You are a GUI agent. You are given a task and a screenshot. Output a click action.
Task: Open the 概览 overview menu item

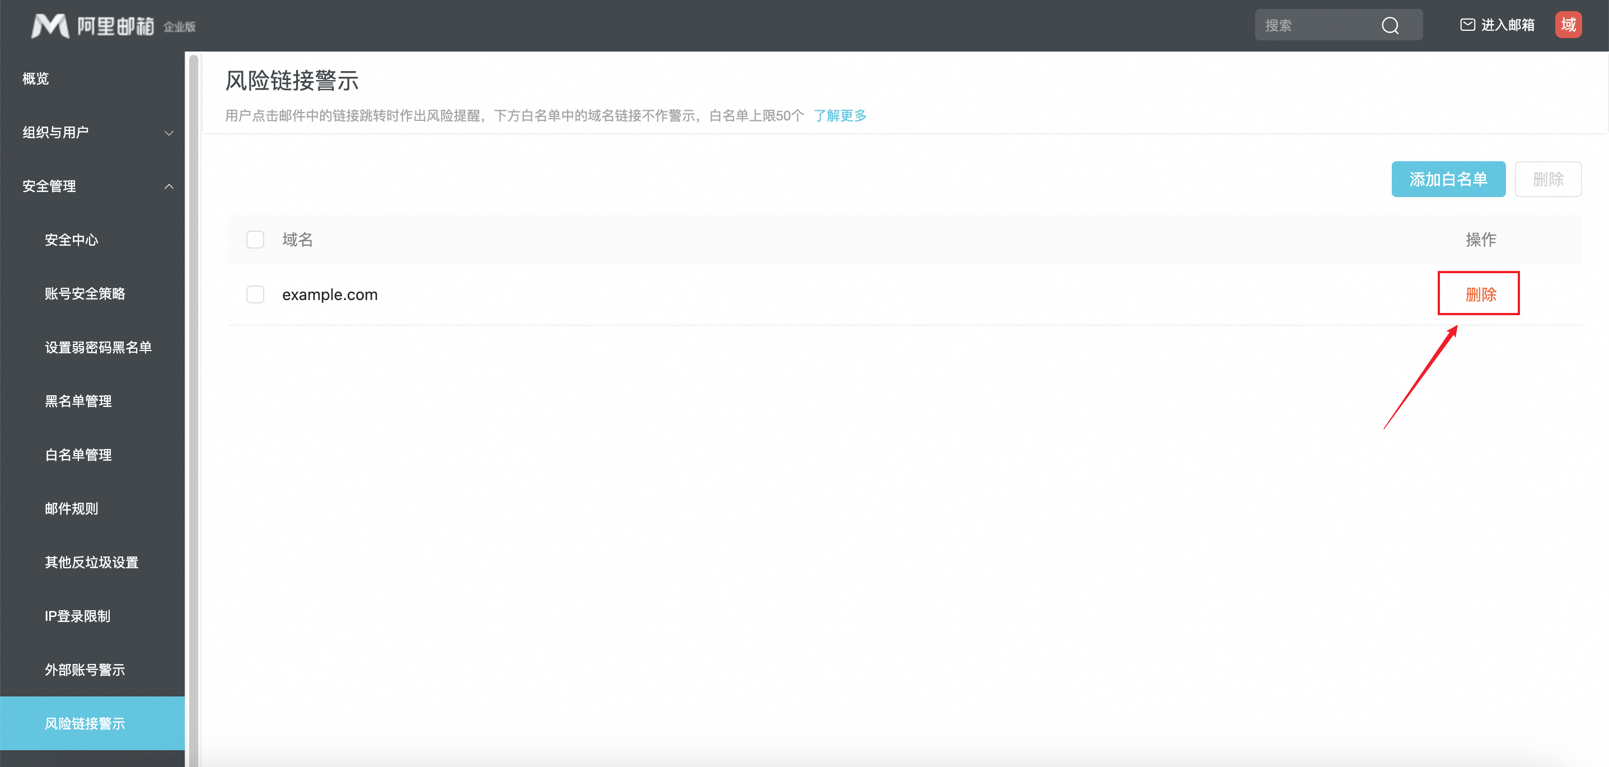pyautogui.click(x=36, y=79)
